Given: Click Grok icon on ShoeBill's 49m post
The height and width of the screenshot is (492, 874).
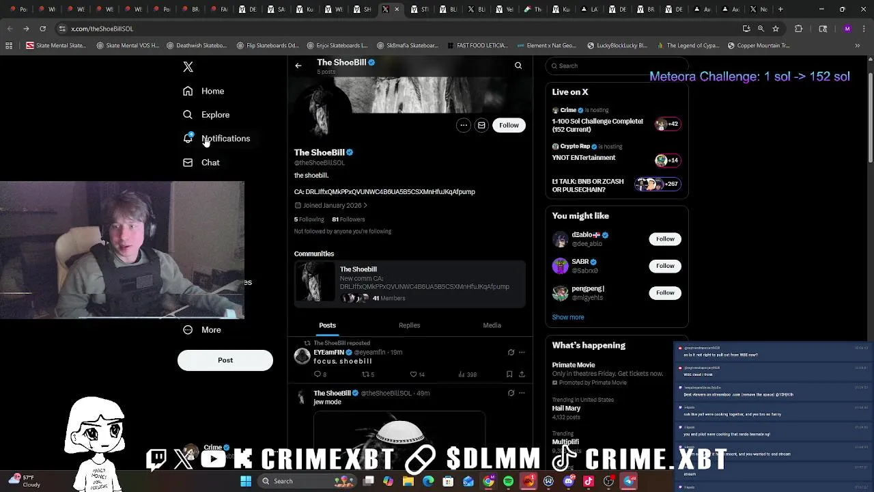Looking at the screenshot, I should point(511,393).
